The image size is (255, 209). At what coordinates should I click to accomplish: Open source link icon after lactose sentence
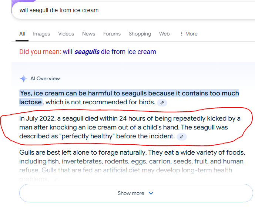pyautogui.click(x=162, y=103)
